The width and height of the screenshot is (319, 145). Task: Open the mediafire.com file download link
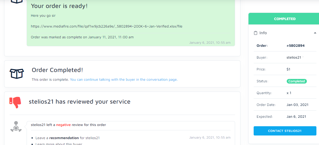click(x=106, y=26)
